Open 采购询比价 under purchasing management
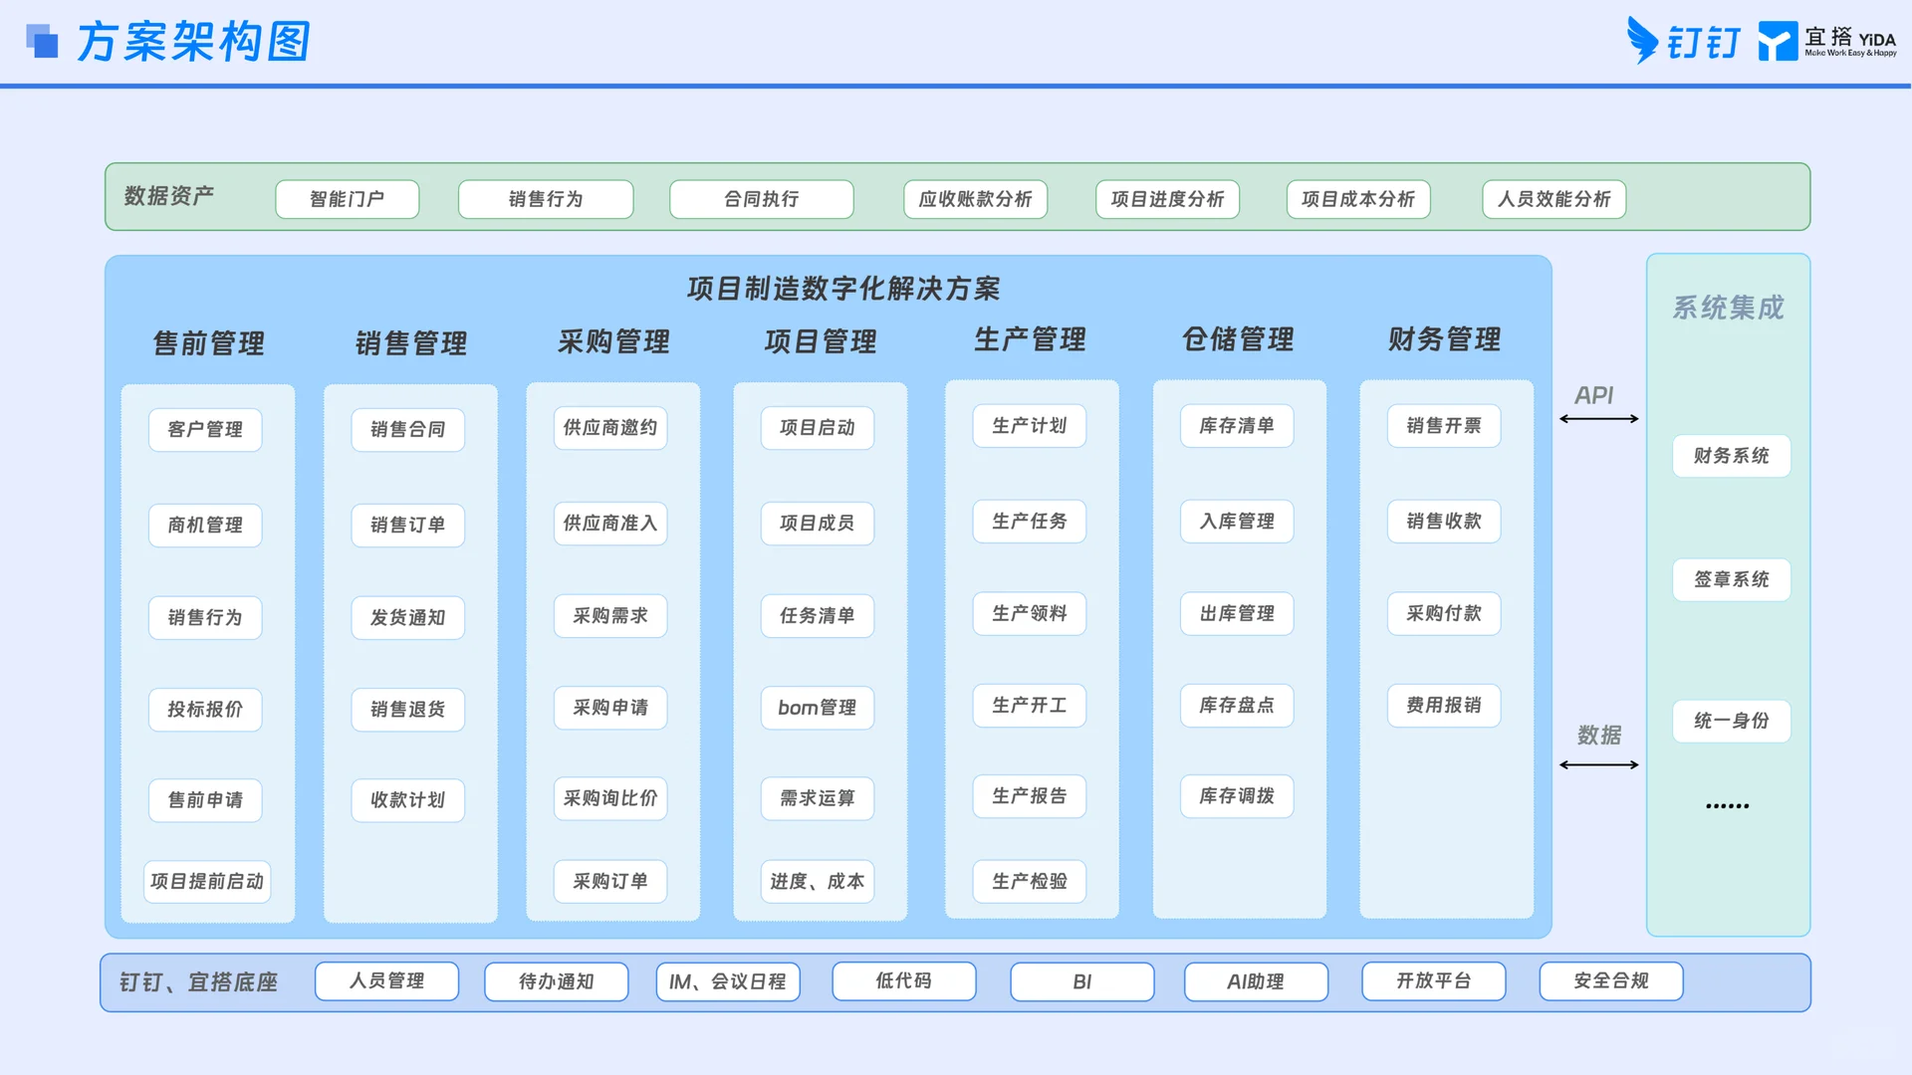1912x1075 pixels. click(609, 797)
